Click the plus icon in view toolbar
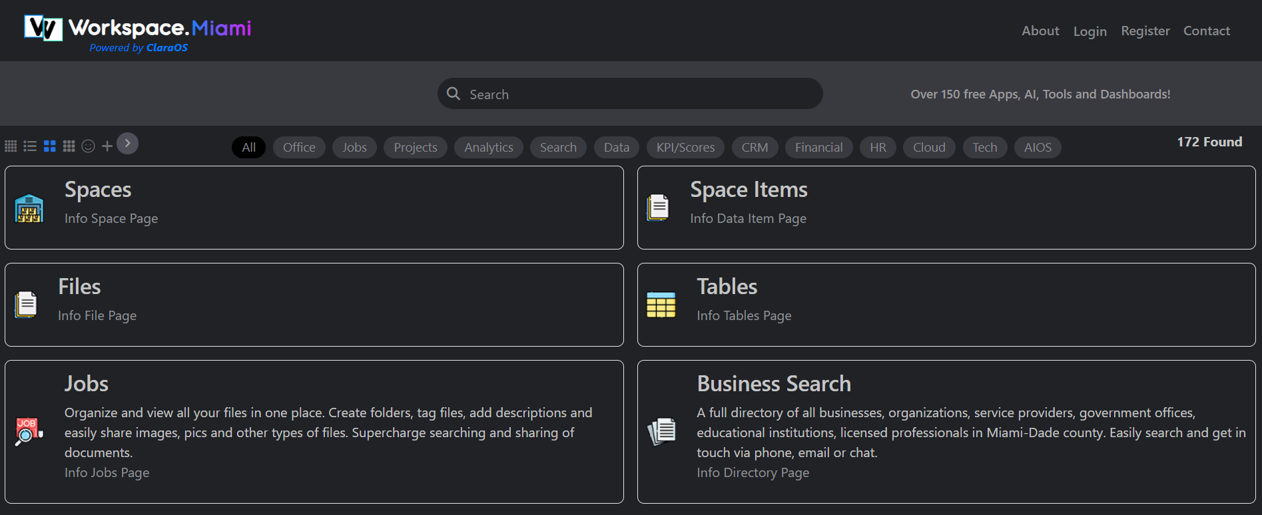The image size is (1262, 515). click(107, 146)
